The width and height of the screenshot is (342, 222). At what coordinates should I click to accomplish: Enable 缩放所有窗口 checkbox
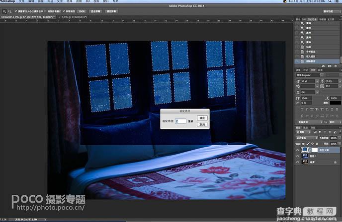coord(46,11)
